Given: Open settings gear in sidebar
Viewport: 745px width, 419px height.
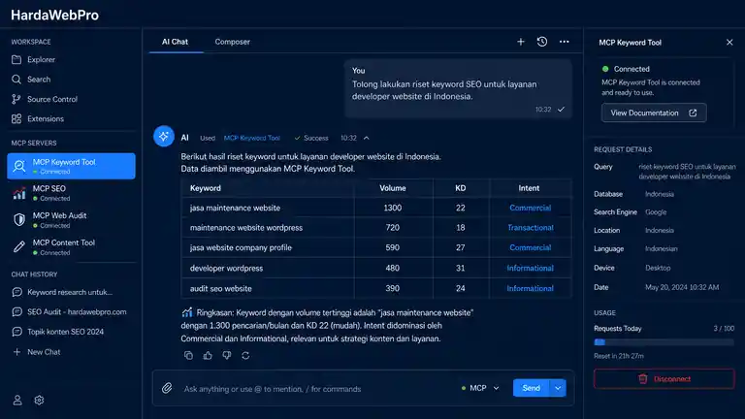Looking at the screenshot, I should click(39, 401).
